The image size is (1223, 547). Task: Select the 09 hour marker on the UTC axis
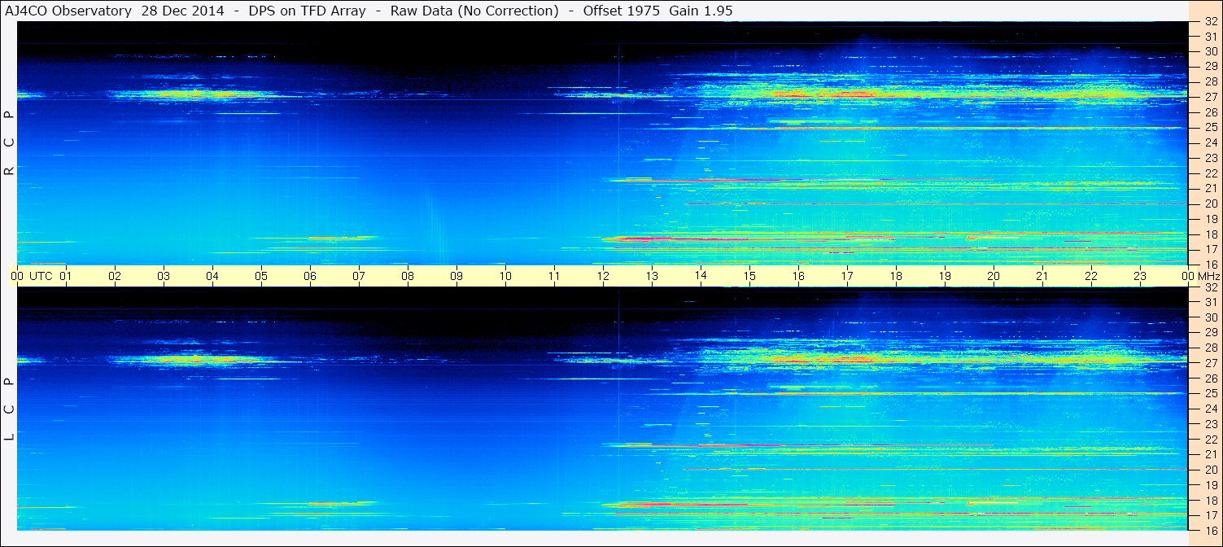click(456, 276)
